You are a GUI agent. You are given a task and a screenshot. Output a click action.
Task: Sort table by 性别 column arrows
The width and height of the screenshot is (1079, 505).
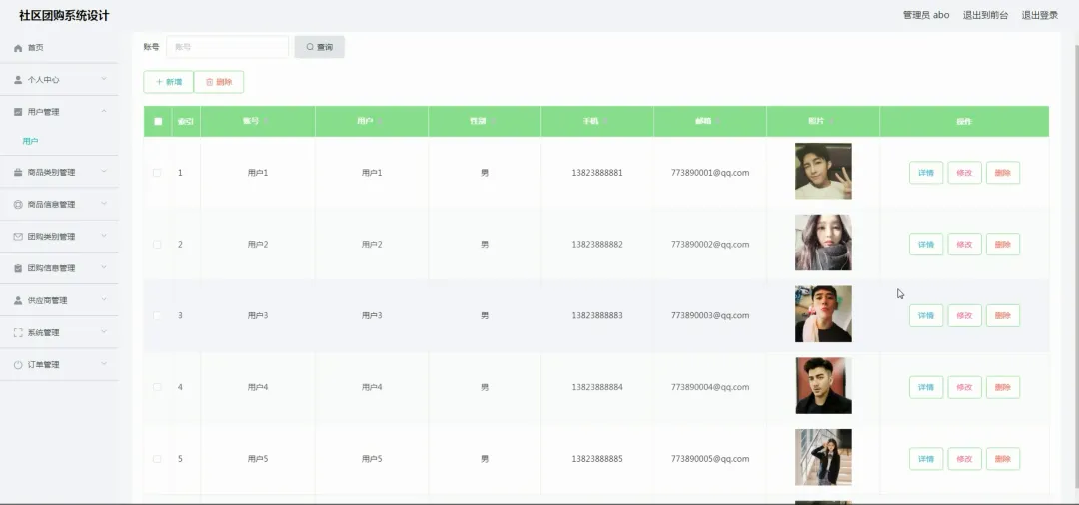pyautogui.click(x=492, y=121)
